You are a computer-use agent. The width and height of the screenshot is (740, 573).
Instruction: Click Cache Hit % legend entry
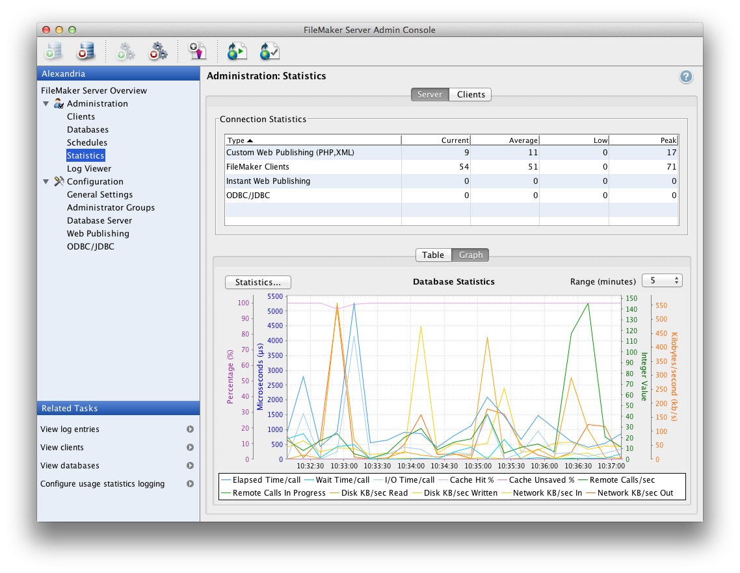click(466, 479)
